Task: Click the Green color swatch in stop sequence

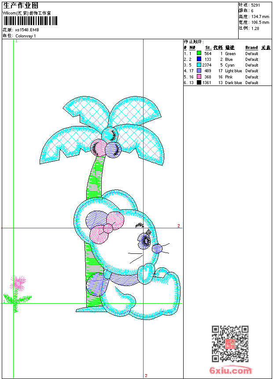Action: click(x=199, y=53)
